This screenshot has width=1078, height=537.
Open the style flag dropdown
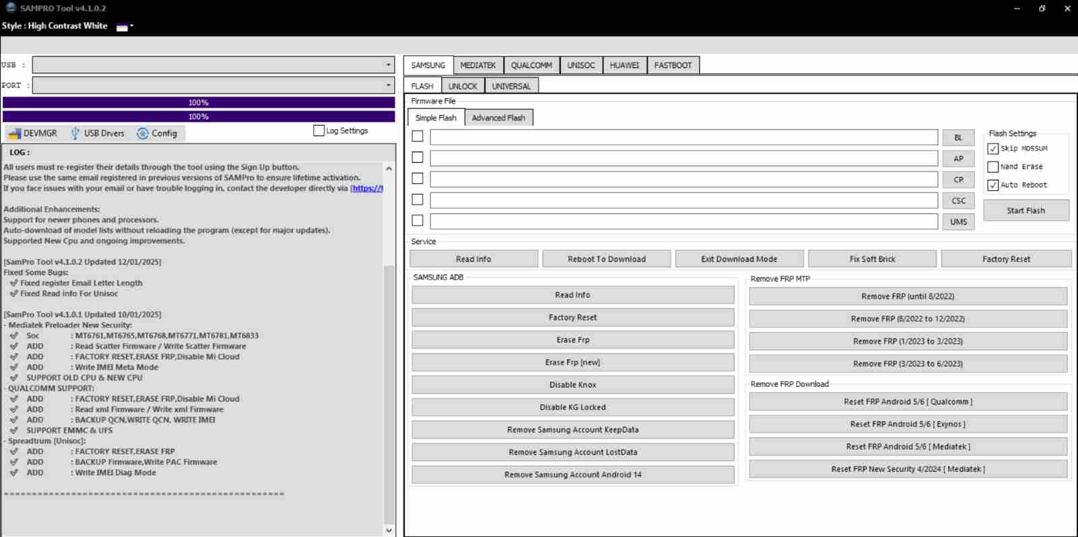125,26
